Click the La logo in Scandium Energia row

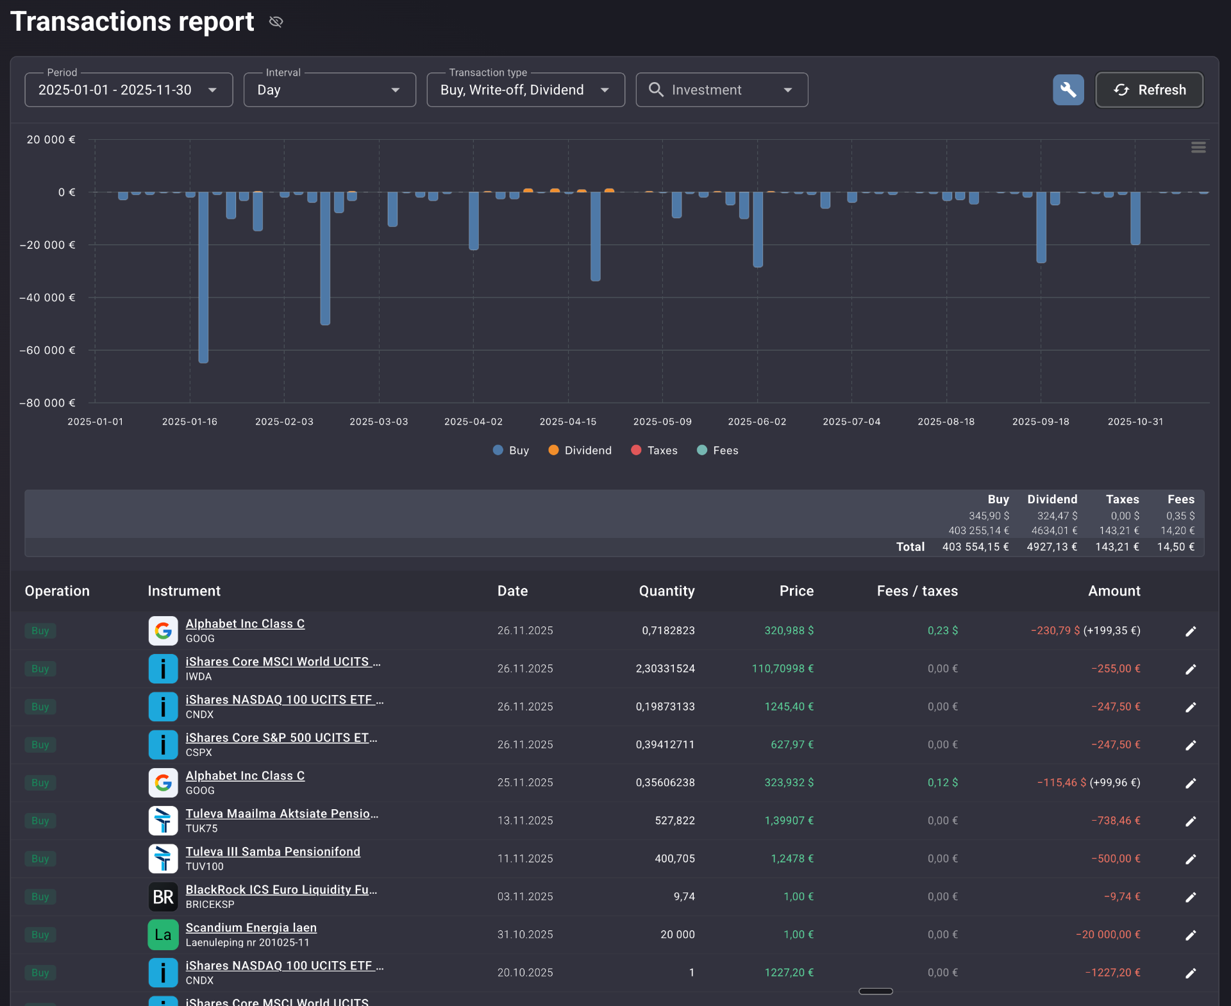[163, 935]
